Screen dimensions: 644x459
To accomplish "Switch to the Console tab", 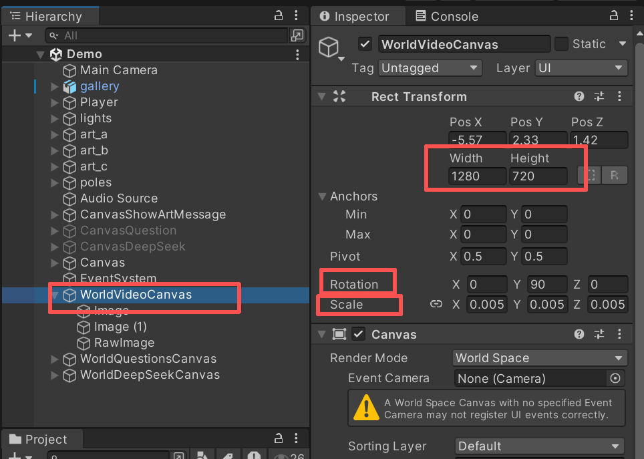I will [447, 17].
